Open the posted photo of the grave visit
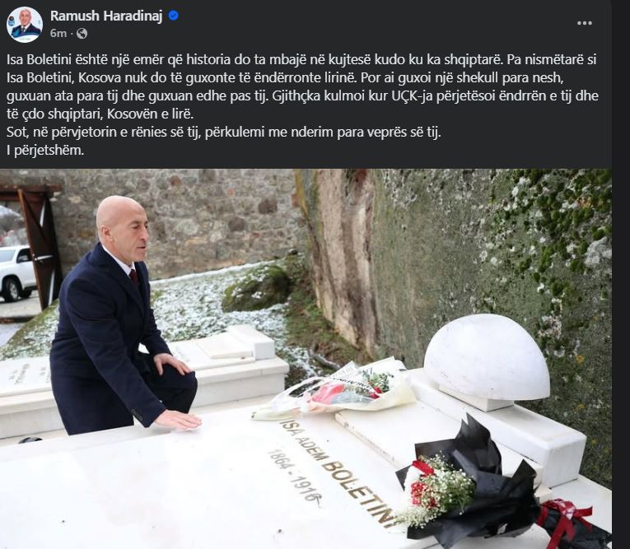The image size is (630, 549). pos(306,359)
